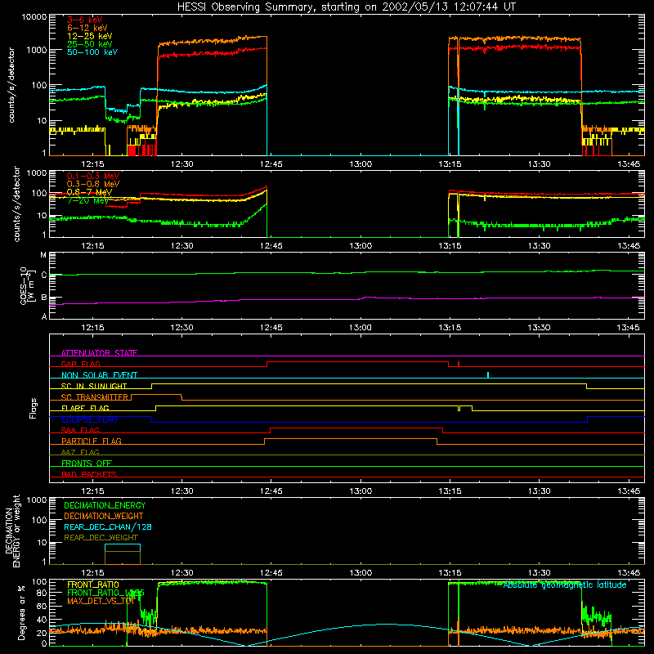Screen dimensions: 654x654
Task: Click the SAA_FLAG label
Action: [80, 430]
